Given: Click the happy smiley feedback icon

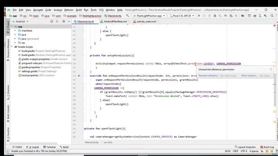Looking at the screenshot, I should pos(267,151).
